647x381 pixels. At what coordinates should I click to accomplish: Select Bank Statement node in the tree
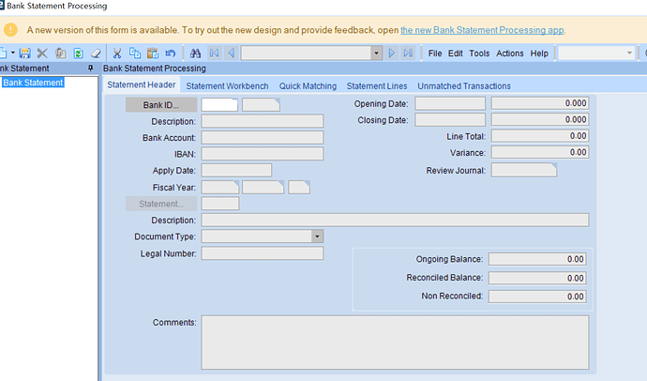coord(33,83)
